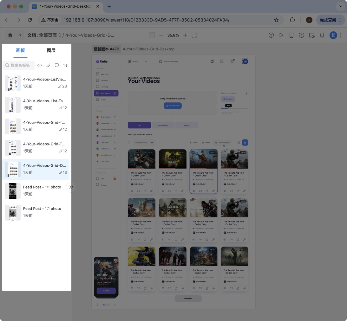Viewport: 347px width, 321px height.
Task: Filter artboards by annotation pen icon
Action: click(x=48, y=65)
